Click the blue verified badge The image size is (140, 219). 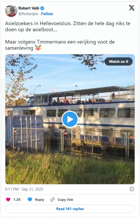[x=42, y=8]
